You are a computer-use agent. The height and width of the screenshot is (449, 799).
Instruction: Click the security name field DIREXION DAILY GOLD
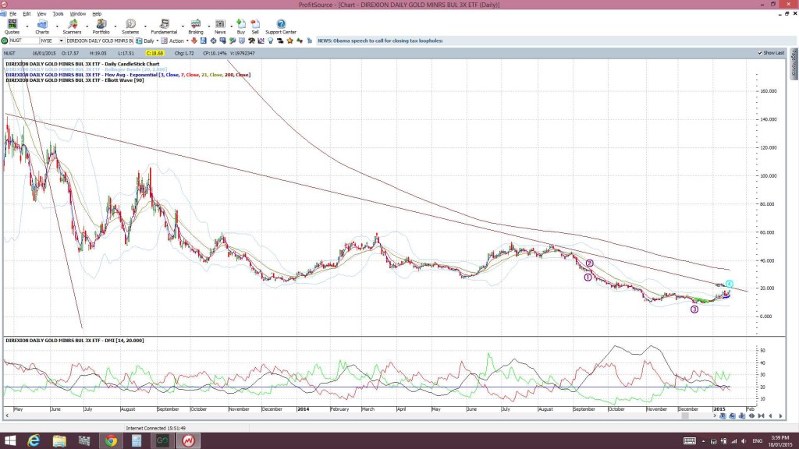[x=100, y=41]
